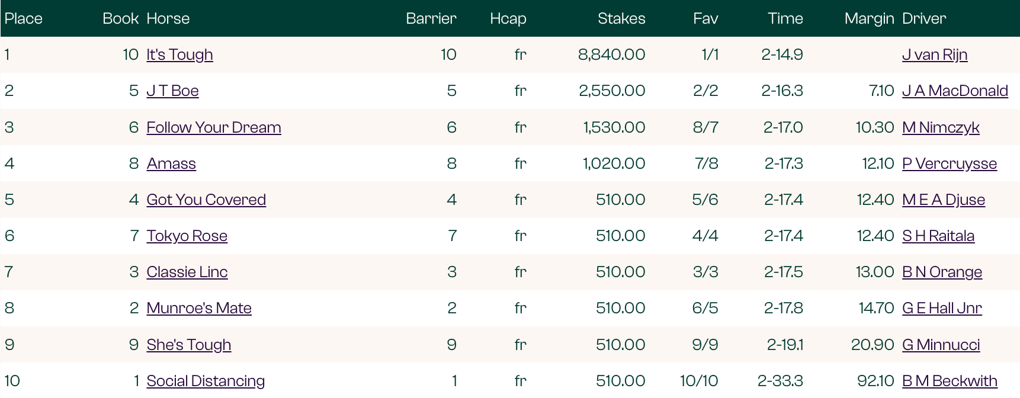Image resolution: width=1020 pixels, height=398 pixels.
Task: Open driver M Nimczyk link
Action: point(940,127)
